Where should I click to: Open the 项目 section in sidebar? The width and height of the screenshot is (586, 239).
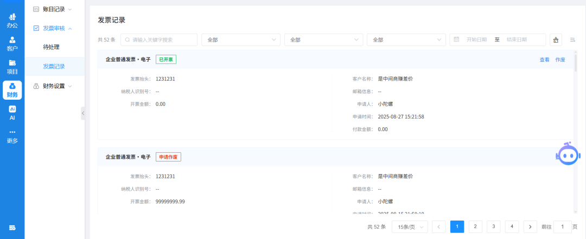12,67
